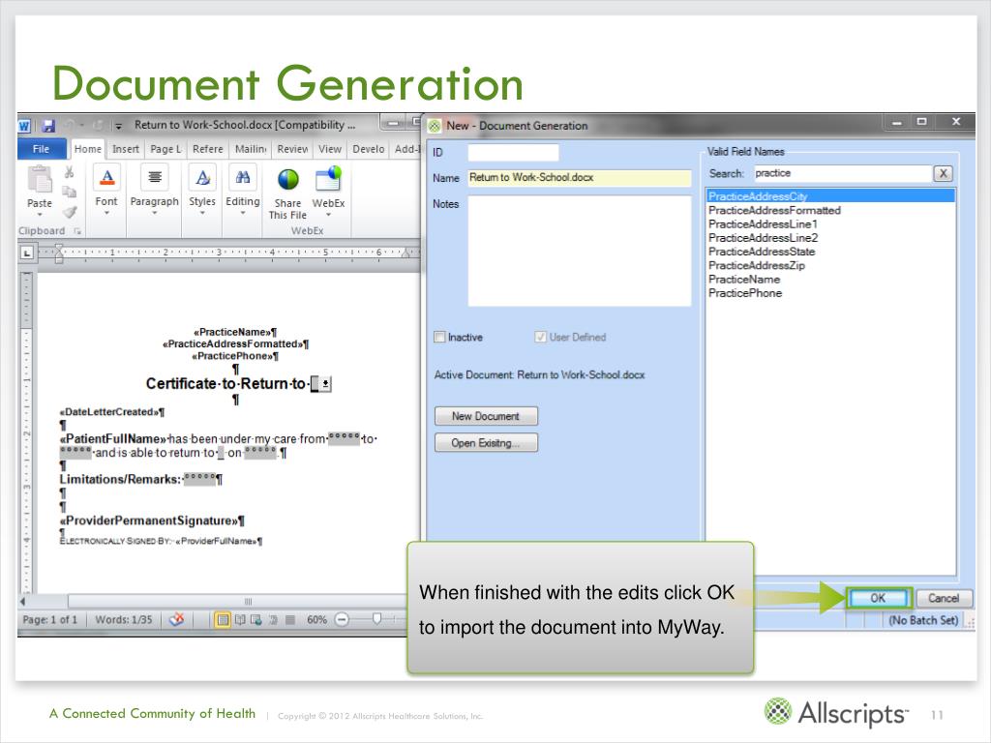The width and height of the screenshot is (991, 743).
Task: Open the Paragraph group icon
Action: (154, 178)
